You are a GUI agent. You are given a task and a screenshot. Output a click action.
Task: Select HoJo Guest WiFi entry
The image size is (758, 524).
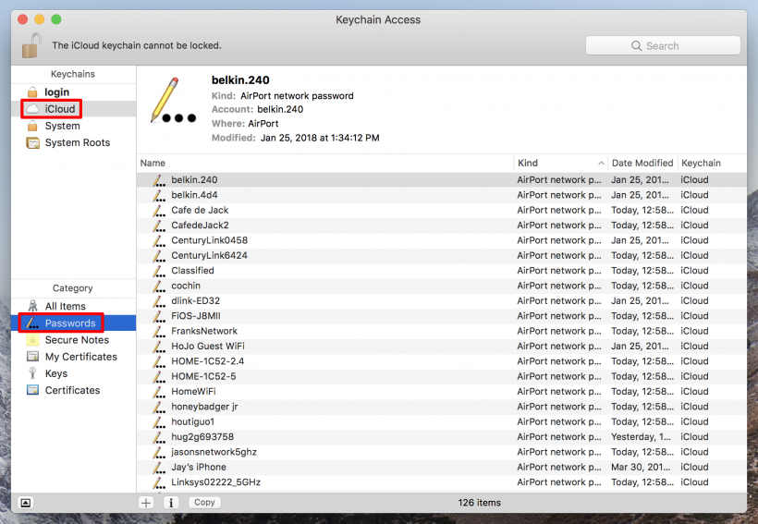(441, 347)
